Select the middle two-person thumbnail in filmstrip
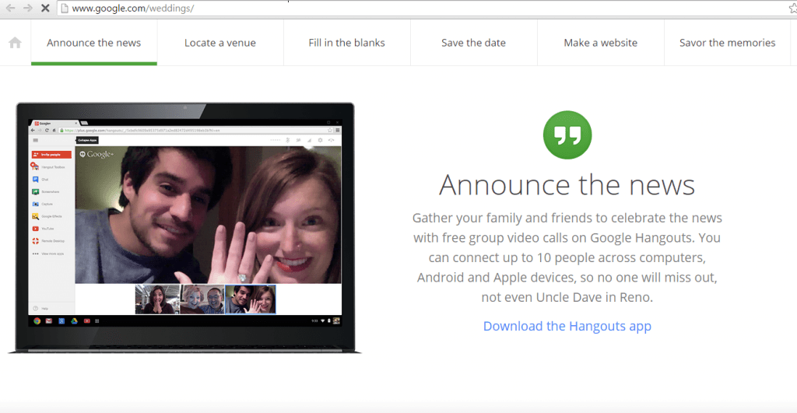The height and width of the screenshot is (413, 797). (202, 299)
